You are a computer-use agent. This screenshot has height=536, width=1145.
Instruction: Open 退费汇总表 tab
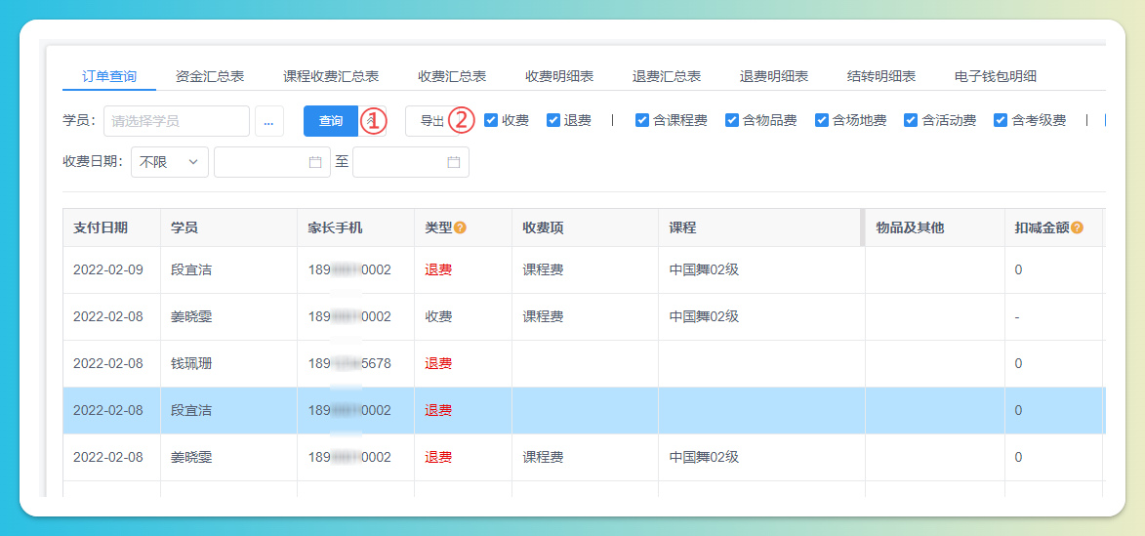[x=667, y=77]
